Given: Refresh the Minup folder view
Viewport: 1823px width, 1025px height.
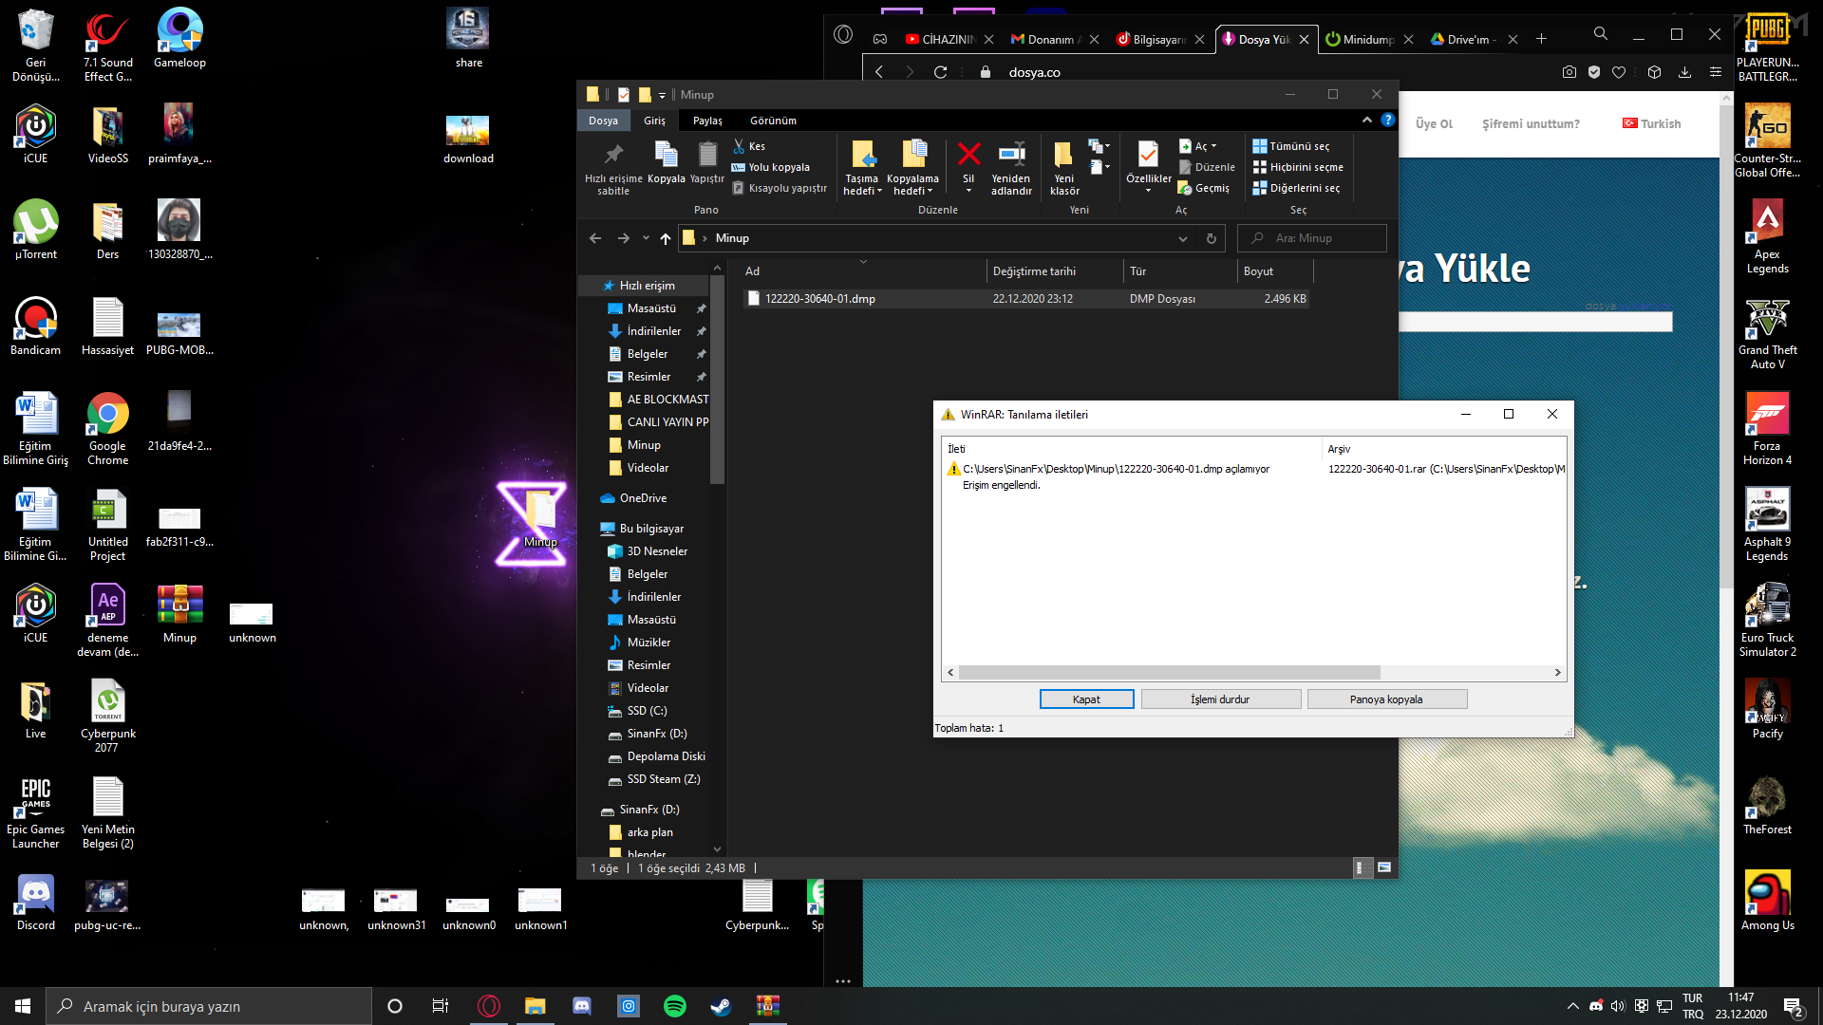Looking at the screenshot, I should pos(1212,238).
